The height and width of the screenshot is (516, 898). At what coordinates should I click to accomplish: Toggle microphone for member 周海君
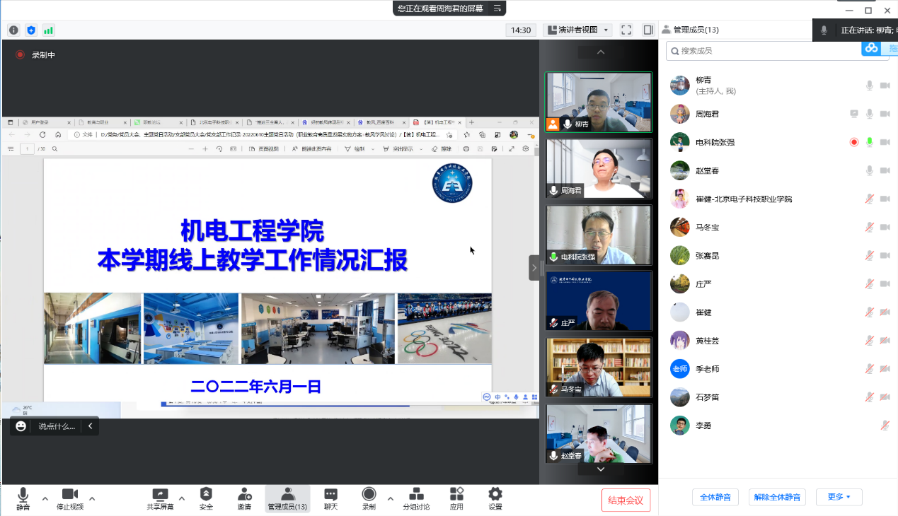coord(870,114)
